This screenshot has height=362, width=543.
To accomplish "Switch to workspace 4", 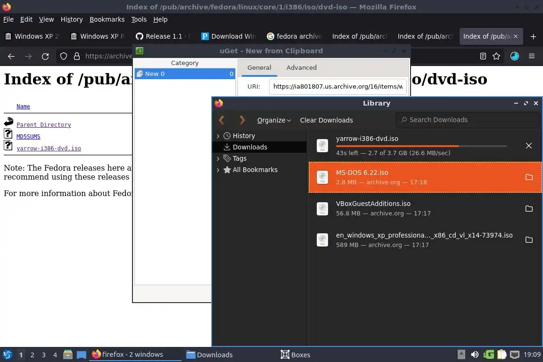I will [55, 355].
